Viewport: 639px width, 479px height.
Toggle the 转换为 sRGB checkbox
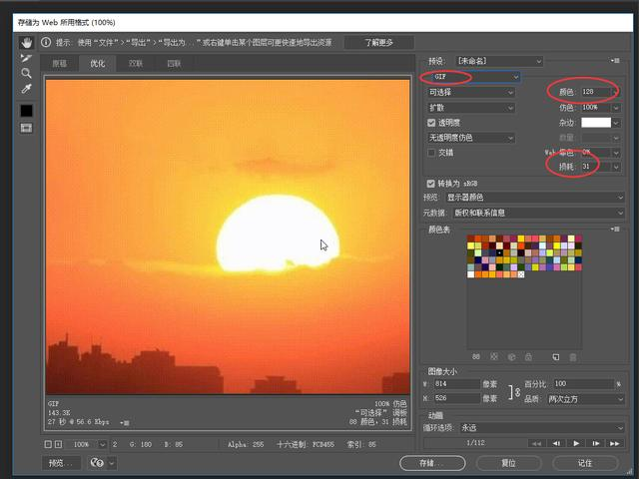[430, 184]
